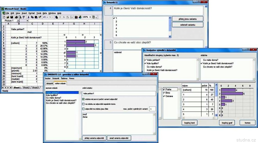Open the Soubor menu in ENGRAFES
Viewport: 258px width, 143px height.
tap(48, 79)
